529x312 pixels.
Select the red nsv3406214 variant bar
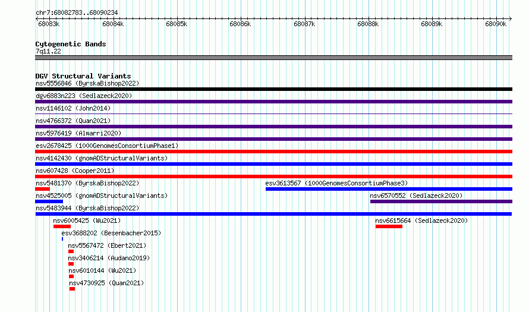click(71, 264)
